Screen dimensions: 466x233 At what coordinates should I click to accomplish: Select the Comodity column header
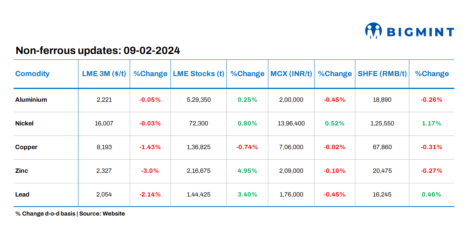coord(32,74)
